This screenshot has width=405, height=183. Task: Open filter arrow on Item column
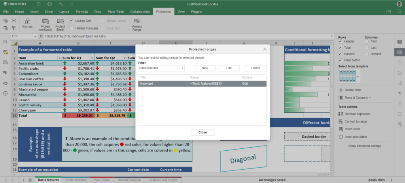59,58
